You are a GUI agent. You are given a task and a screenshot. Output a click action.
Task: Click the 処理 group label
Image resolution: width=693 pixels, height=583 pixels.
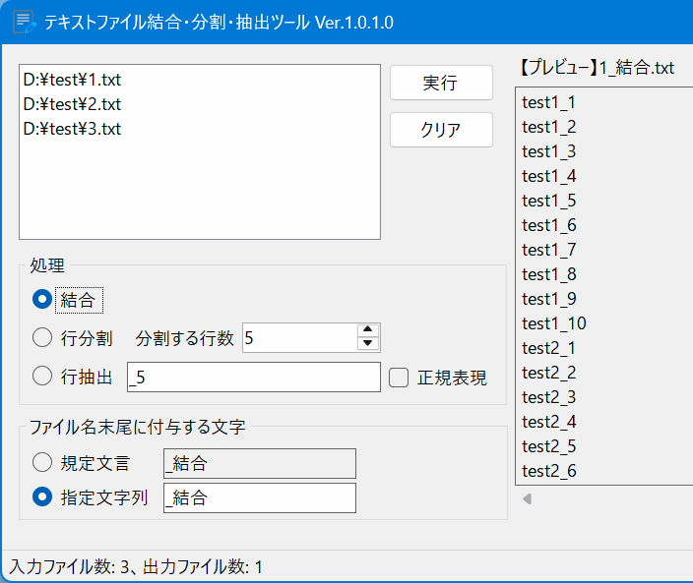pos(47,265)
